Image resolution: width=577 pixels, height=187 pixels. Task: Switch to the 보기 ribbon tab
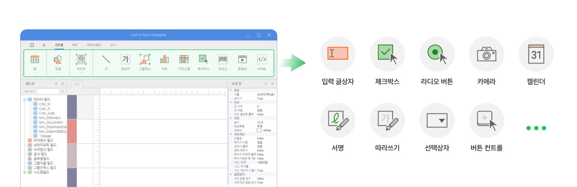113,45
